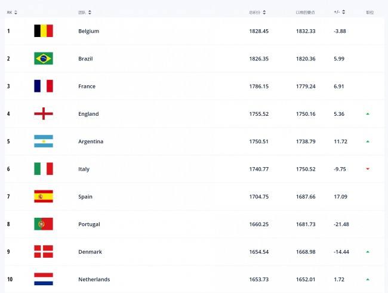This screenshot has height=293, width=388.
Task: Click the Argentina team name
Action: click(x=91, y=141)
